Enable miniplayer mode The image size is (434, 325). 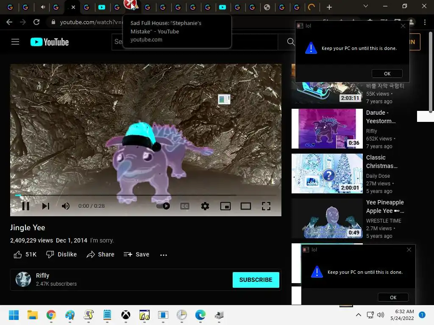coord(225,206)
